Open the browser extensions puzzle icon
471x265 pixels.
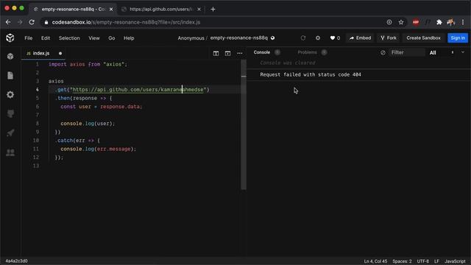point(439,22)
